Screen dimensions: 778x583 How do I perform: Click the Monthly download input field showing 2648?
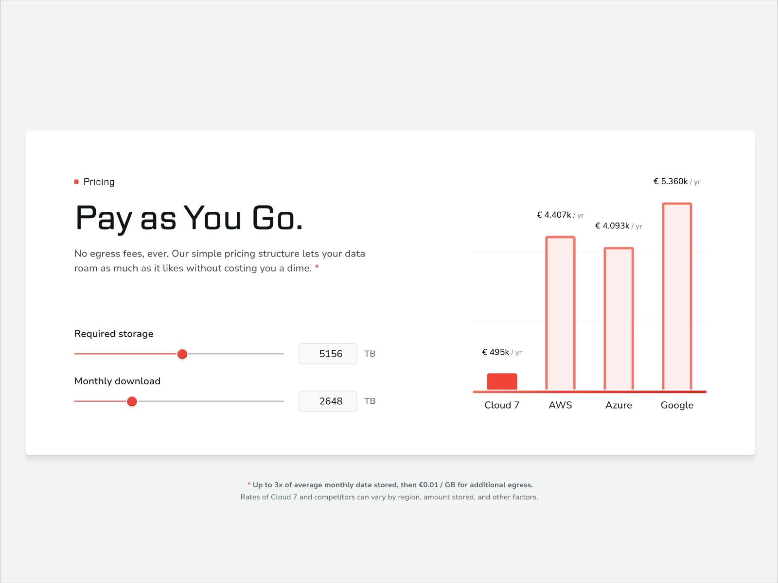(328, 401)
